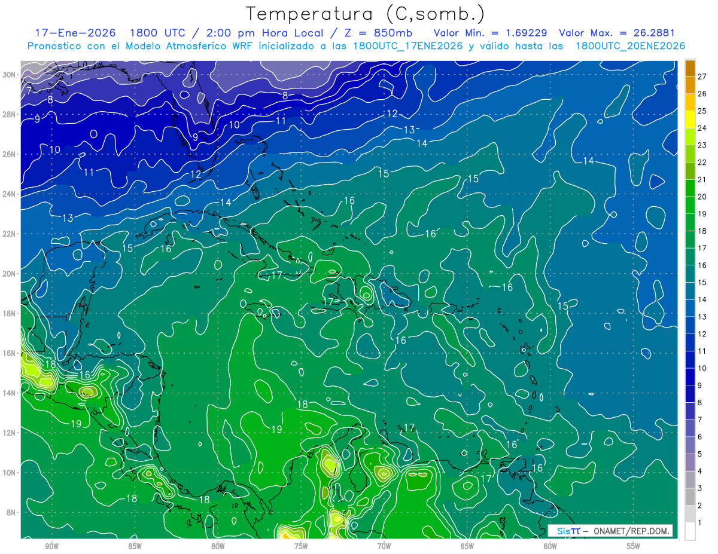Viewport: 718px width, 554px height.
Task: Click the color scale label "6"
Action: (x=700, y=437)
